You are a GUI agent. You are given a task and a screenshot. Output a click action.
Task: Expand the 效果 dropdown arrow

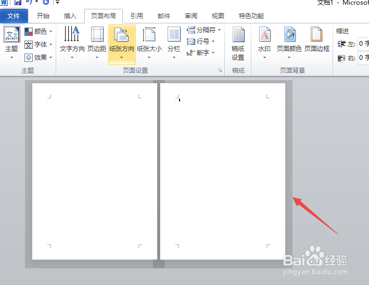(x=51, y=57)
